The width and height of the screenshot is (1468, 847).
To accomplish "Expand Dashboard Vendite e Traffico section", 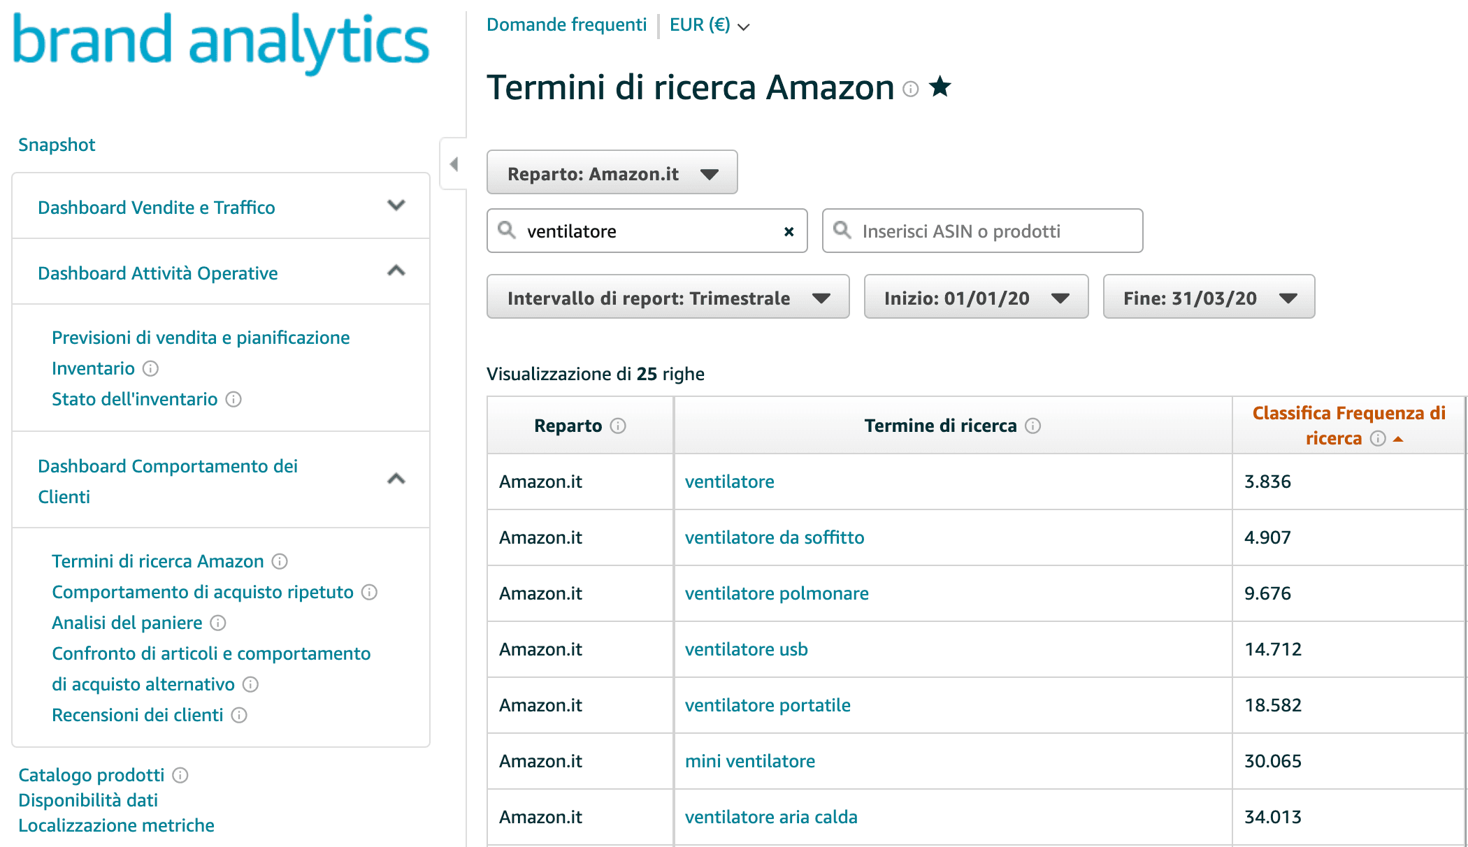I will point(396,206).
